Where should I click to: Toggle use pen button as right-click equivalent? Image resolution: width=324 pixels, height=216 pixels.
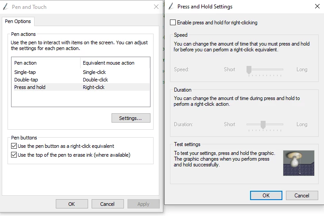point(14,146)
